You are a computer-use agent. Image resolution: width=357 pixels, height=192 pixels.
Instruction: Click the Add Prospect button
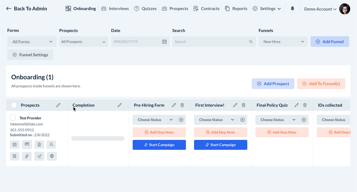[273, 83]
